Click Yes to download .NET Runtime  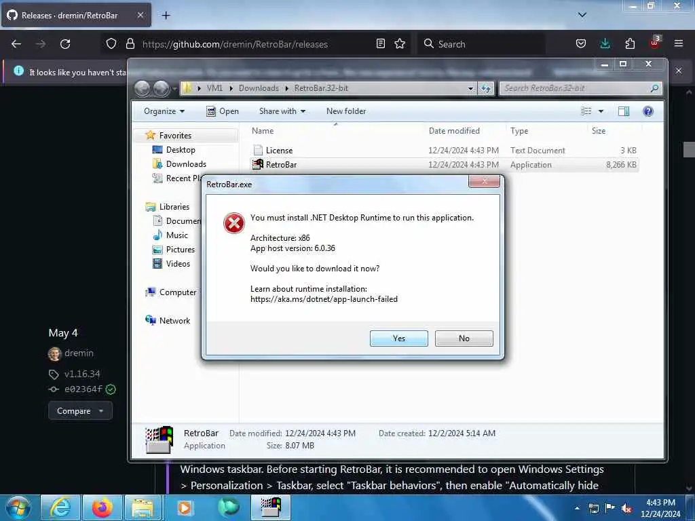point(398,338)
